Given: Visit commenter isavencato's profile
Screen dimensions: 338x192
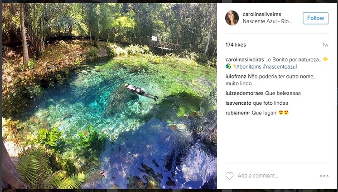Looking at the screenshot, I should click(x=238, y=103).
